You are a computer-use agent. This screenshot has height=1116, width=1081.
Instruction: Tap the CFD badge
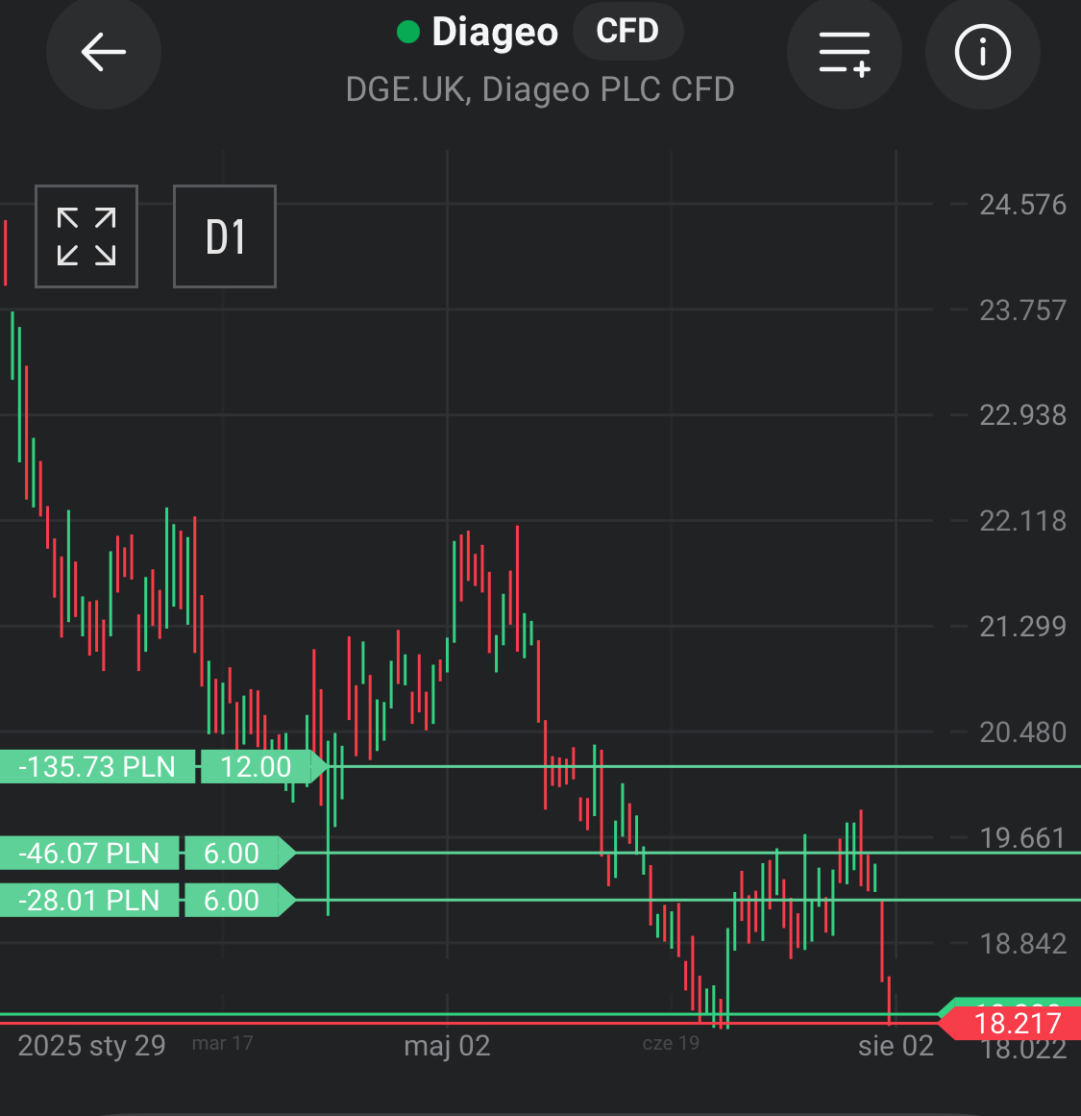coord(627,32)
